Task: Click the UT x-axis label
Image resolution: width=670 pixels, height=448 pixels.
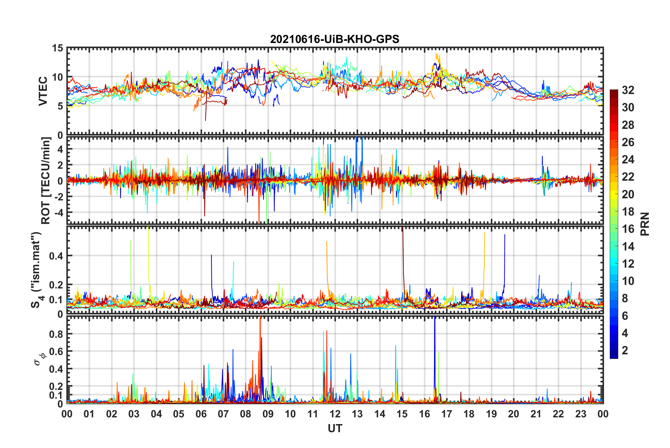Action: tap(335, 428)
